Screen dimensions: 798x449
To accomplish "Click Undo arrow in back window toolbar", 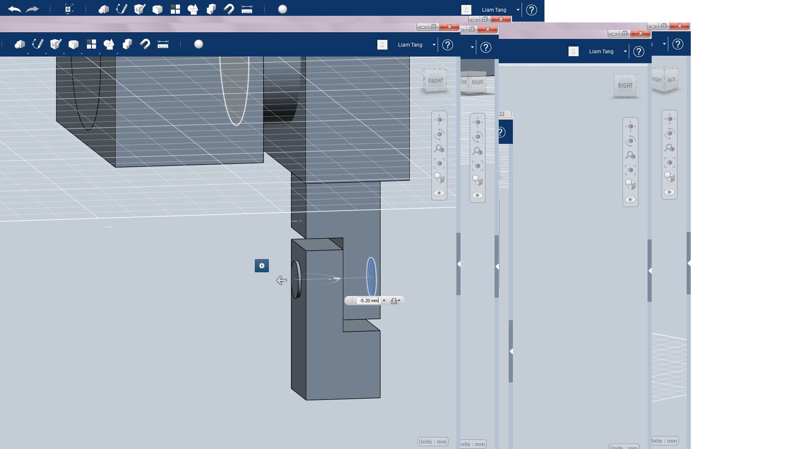I will point(14,9).
